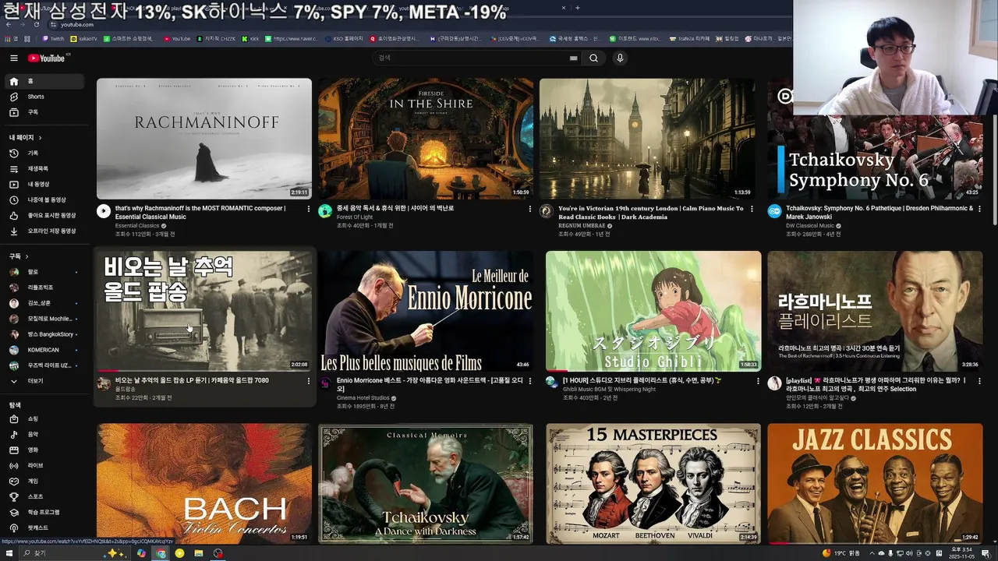Open 재생목록 (Playlists) in the sidebar

coord(44,169)
